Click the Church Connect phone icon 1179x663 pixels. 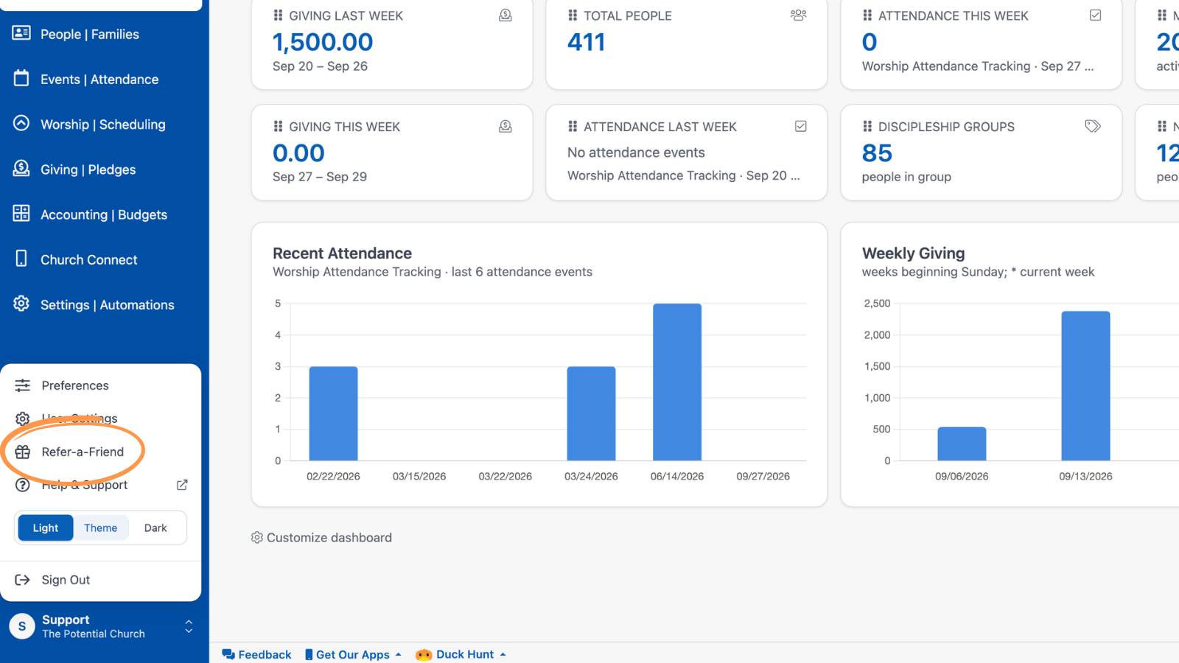click(x=21, y=259)
